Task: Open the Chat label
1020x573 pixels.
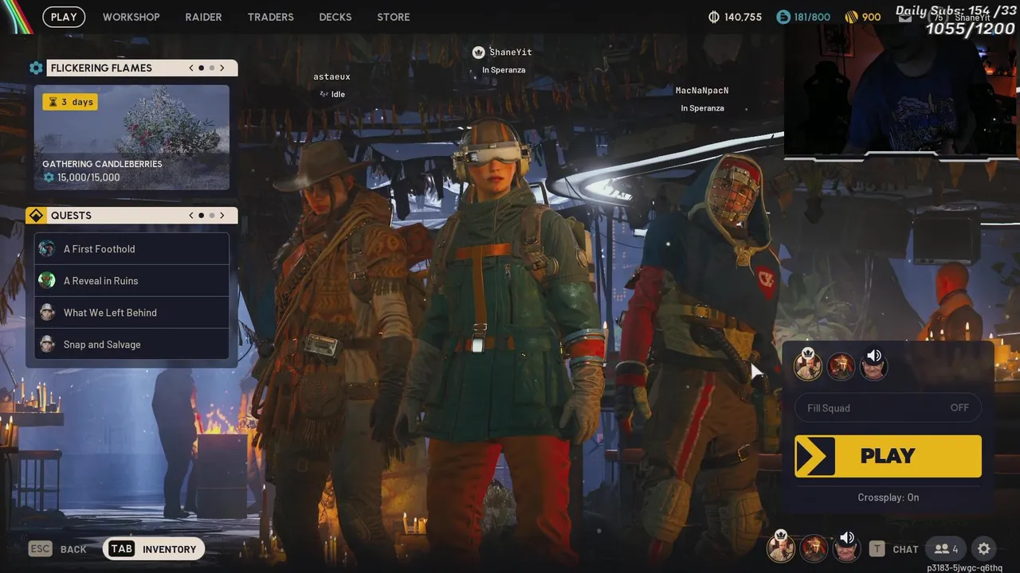Action: pos(905,549)
